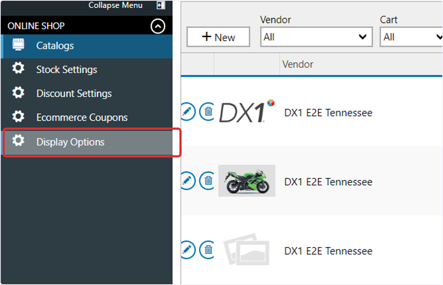Click vendor name beside DX1 logo
The width and height of the screenshot is (443, 285).
pos(328,113)
